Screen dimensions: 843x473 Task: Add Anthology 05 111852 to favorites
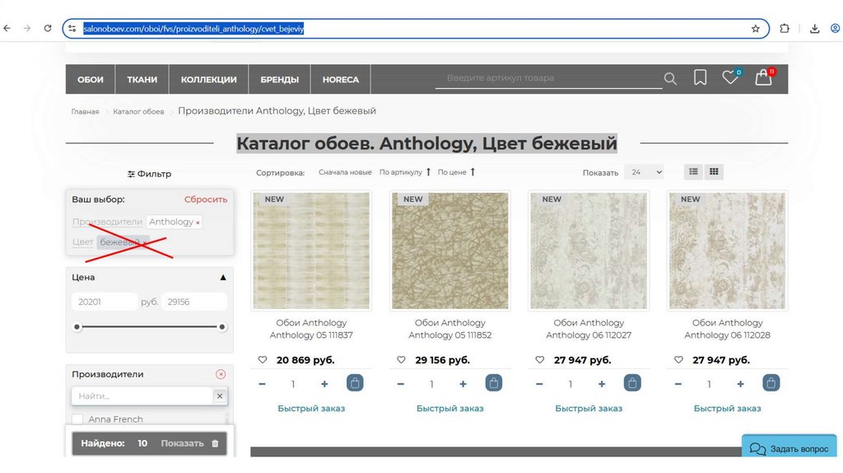pyautogui.click(x=401, y=360)
